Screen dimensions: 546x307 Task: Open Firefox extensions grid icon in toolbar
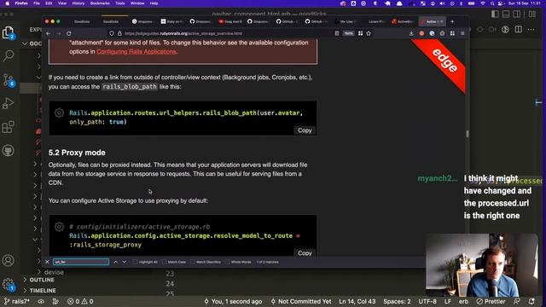click(x=452, y=33)
